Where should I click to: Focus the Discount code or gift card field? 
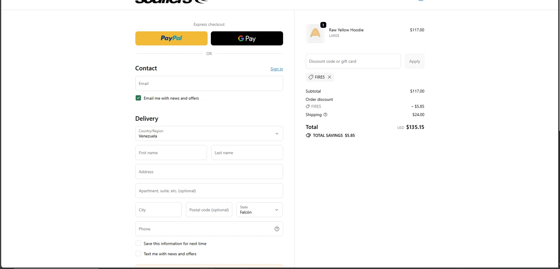(x=353, y=61)
